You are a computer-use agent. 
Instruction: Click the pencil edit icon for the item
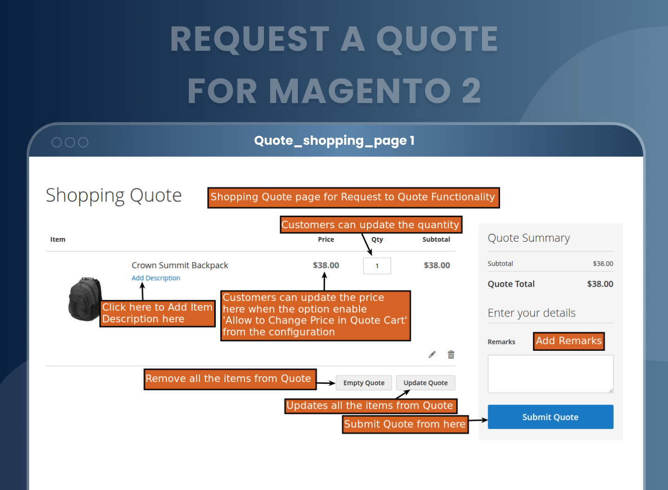(432, 355)
